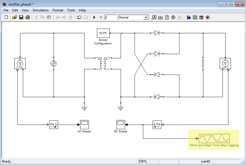Click the simulation stop time input field
246x165 pixels.
(110, 17)
